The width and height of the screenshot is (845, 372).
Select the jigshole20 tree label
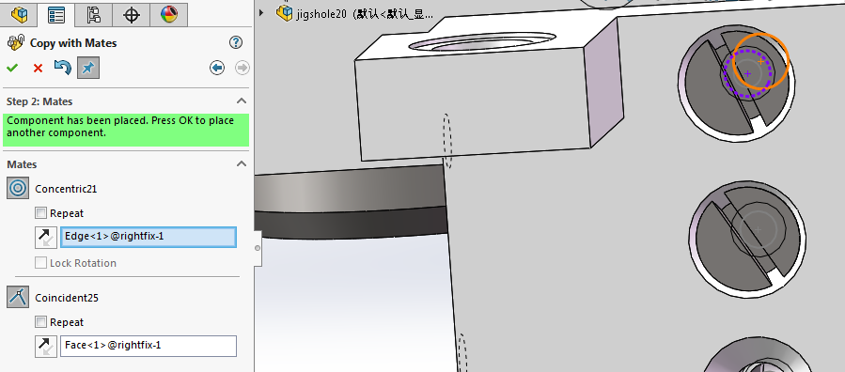[x=364, y=14]
